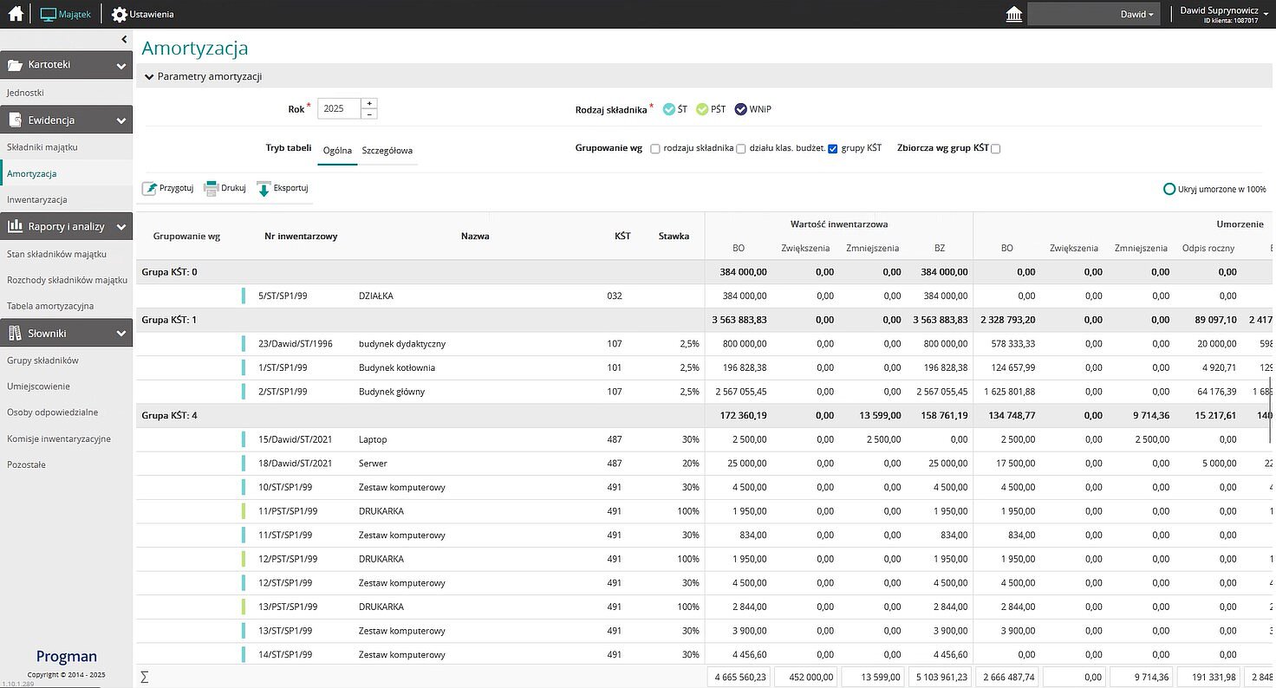Enable grouping by rodzaju składnika

(x=655, y=149)
